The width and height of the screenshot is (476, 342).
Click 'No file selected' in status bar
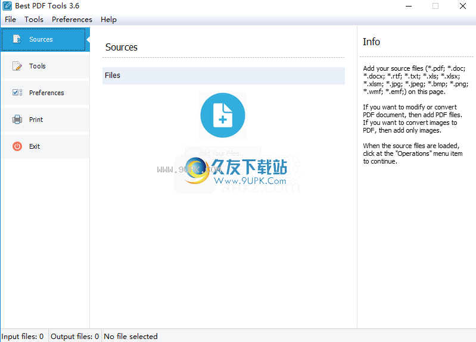(130, 337)
